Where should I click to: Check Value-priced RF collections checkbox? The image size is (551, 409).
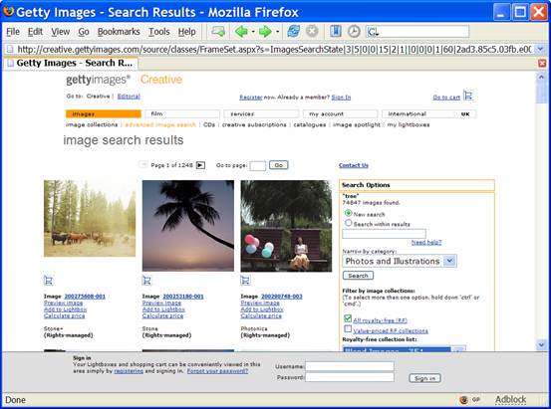click(x=348, y=329)
